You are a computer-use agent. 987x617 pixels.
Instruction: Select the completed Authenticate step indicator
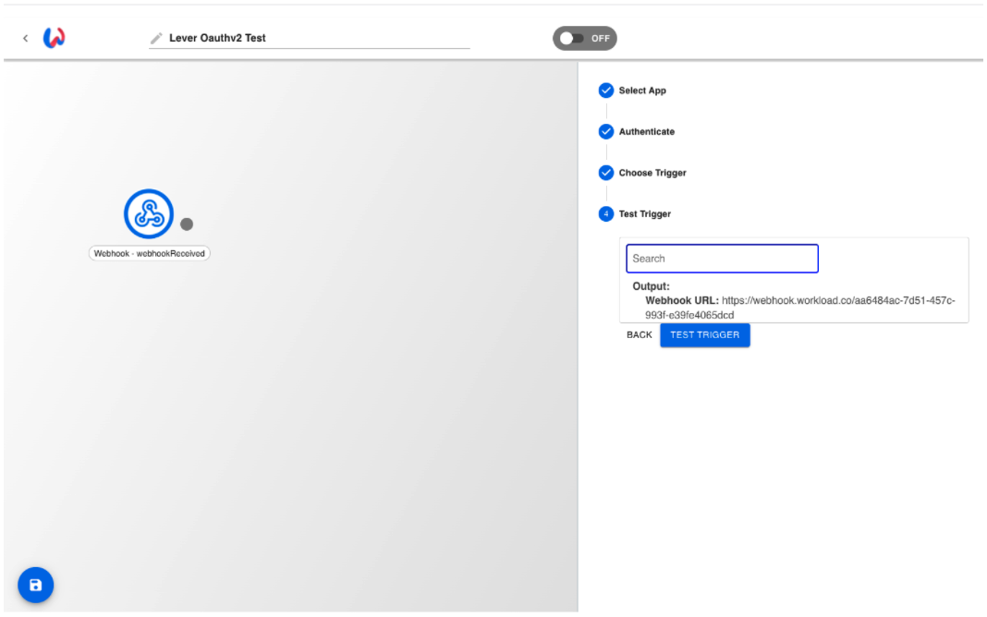pyautogui.click(x=606, y=131)
